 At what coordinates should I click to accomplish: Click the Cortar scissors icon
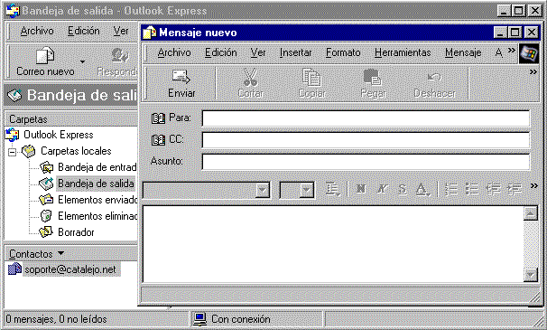click(x=250, y=77)
